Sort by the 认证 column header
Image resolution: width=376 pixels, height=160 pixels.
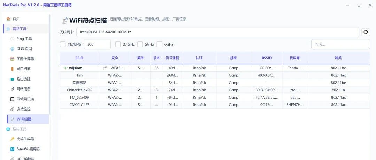(x=199, y=58)
